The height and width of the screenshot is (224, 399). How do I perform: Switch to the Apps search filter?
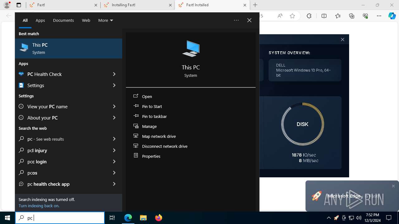(x=40, y=20)
